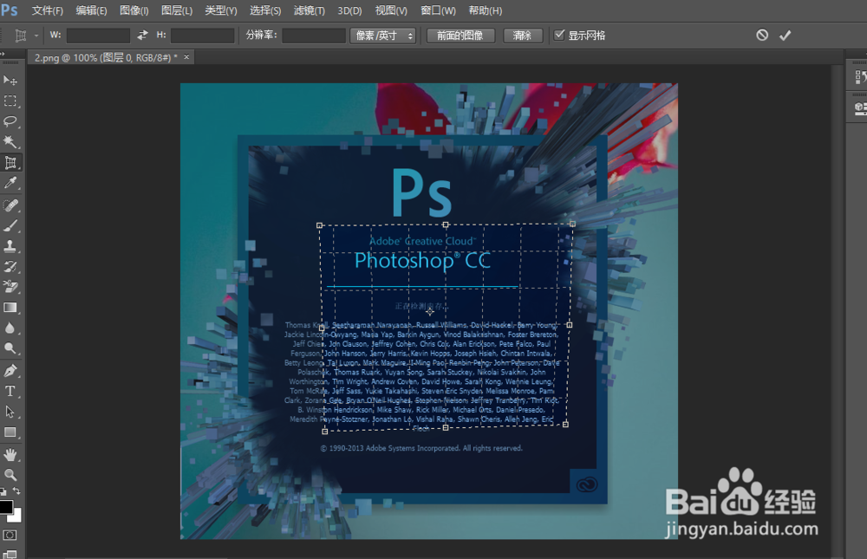The width and height of the screenshot is (867, 559).
Task: Select the Rectangle shape tool
Action: click(10, 432)
